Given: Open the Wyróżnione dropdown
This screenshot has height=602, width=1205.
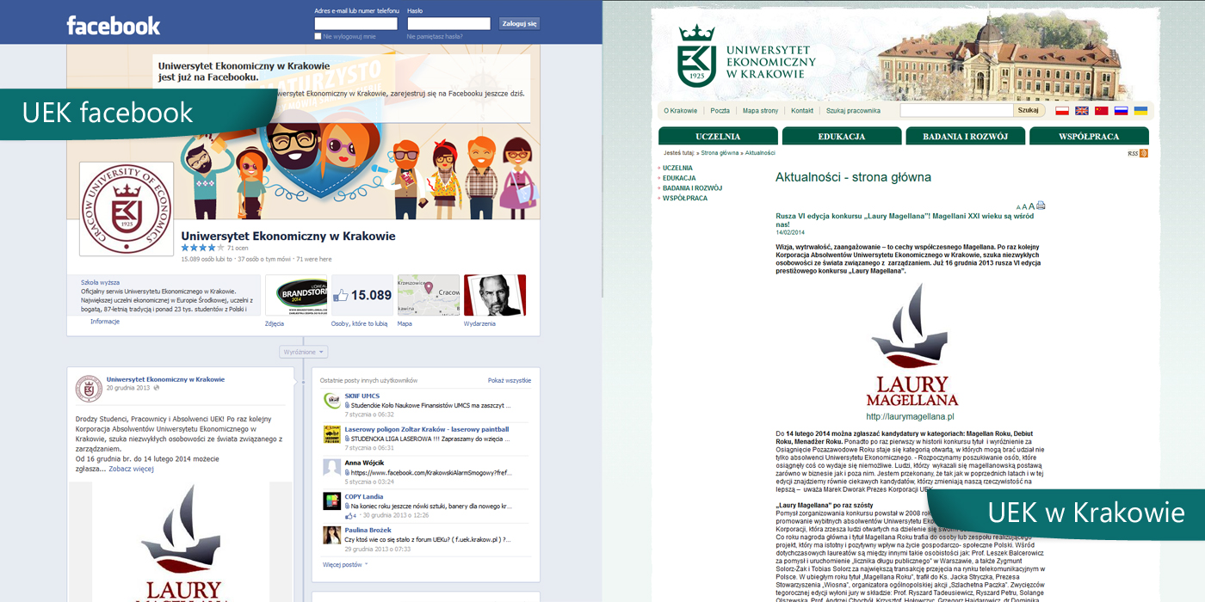Looking at the screenshot, I should (304, 352).
